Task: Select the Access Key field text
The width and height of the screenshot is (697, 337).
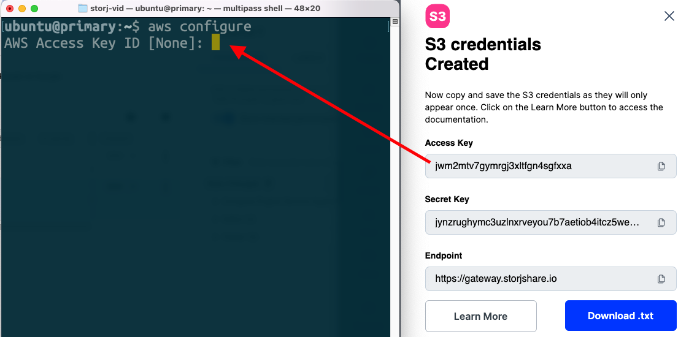Action: (503, 166)
